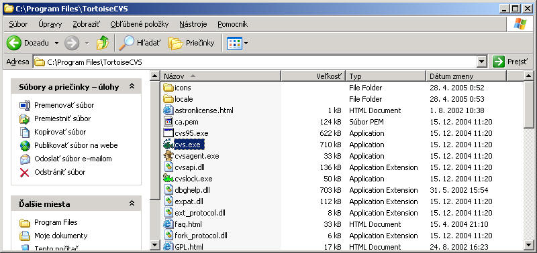Collapse the Ďalšie miesta panel
The image size is (537, 253).
[x=132, y=203]
